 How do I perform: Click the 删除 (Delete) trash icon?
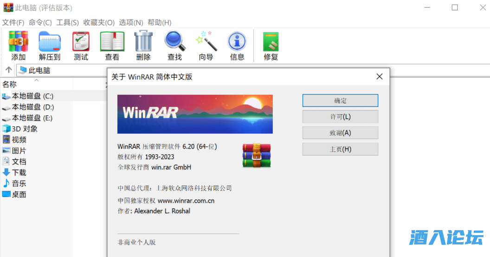tap(143, 41)
